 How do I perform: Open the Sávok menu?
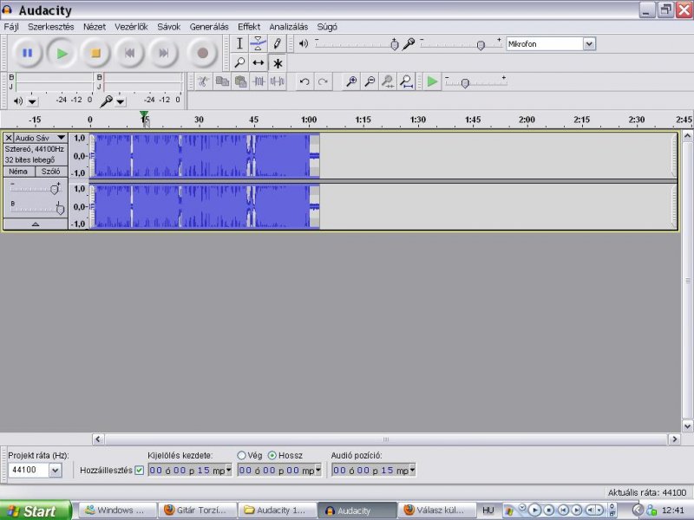tap(168, 27)
